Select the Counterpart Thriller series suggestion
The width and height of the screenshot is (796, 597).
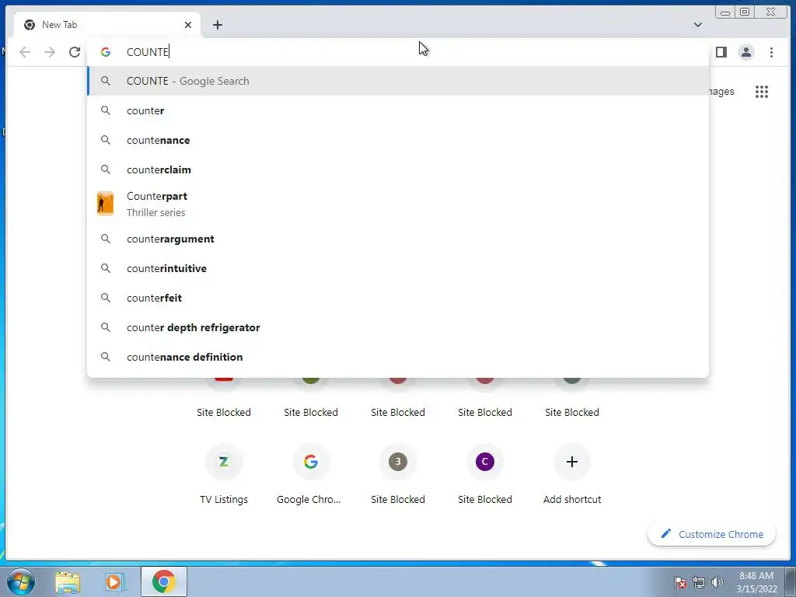click(398, 204)
